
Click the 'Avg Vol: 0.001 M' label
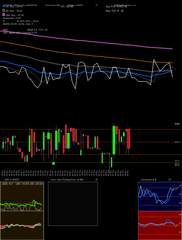tap(116, 7)
